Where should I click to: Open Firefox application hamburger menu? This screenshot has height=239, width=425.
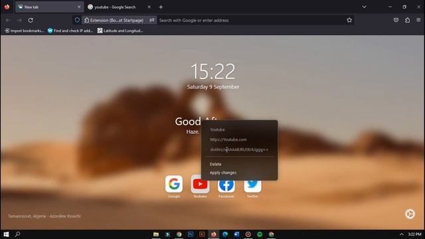(418, 20)
